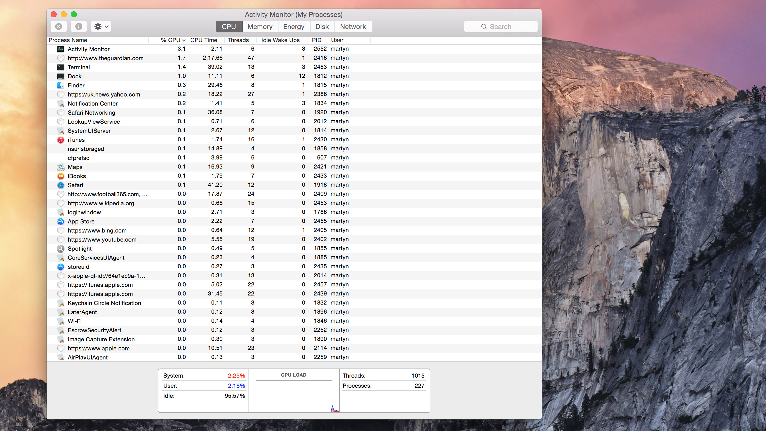766x431 pixels.
Task: Click the User 2.18% value
Action: (x=236, y=386)
